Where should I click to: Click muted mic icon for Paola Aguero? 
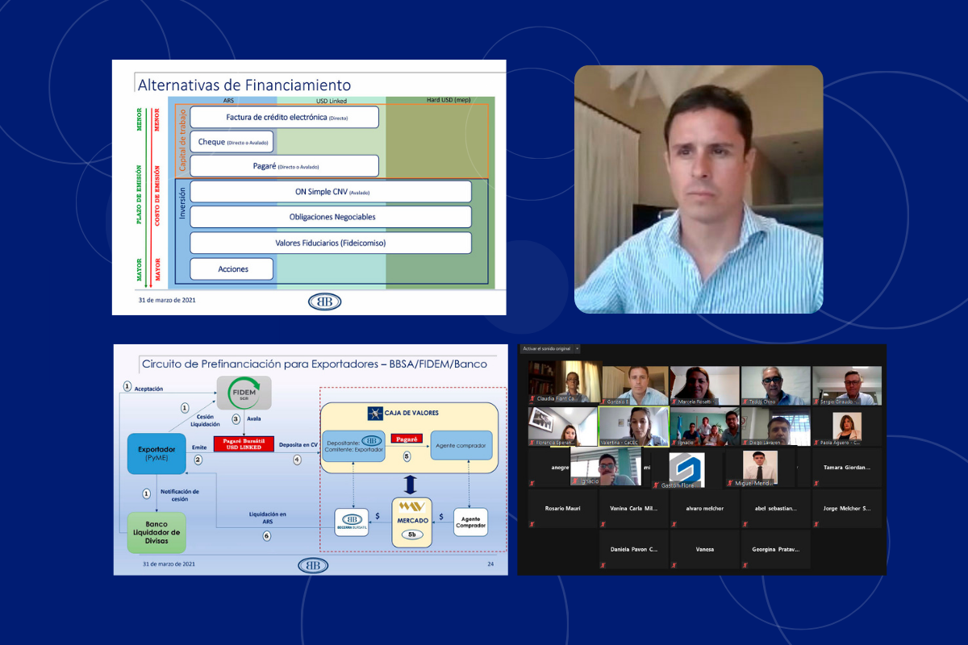tap(816, 442)
